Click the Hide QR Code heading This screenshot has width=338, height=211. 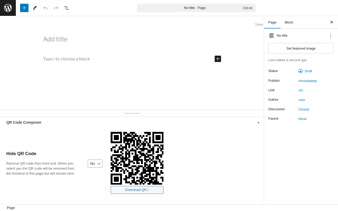point(21,154)
